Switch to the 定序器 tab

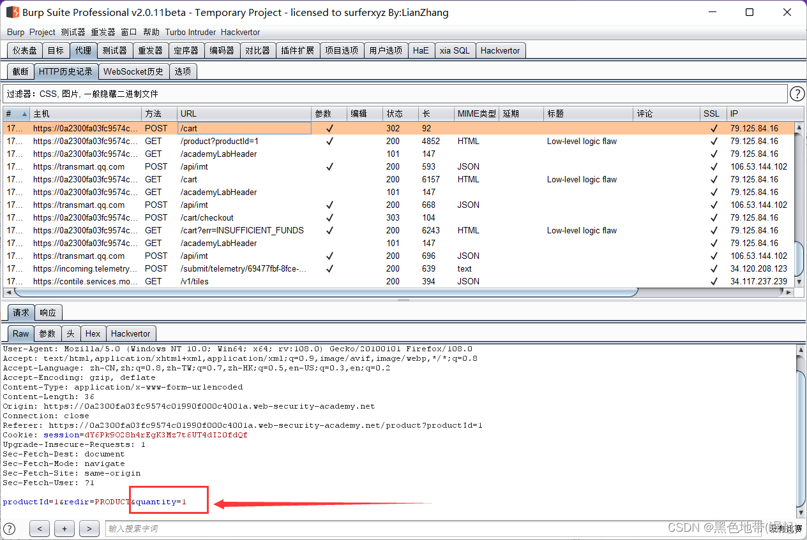tap(186, 50)
